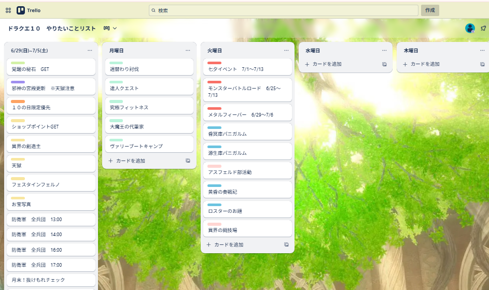
Task: Open the 邪神の宮殿更新 card
Action: click(51, 86)
